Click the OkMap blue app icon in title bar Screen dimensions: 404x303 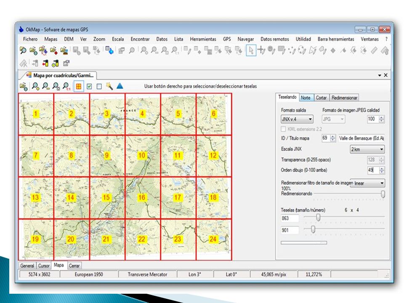coord(21,29)
